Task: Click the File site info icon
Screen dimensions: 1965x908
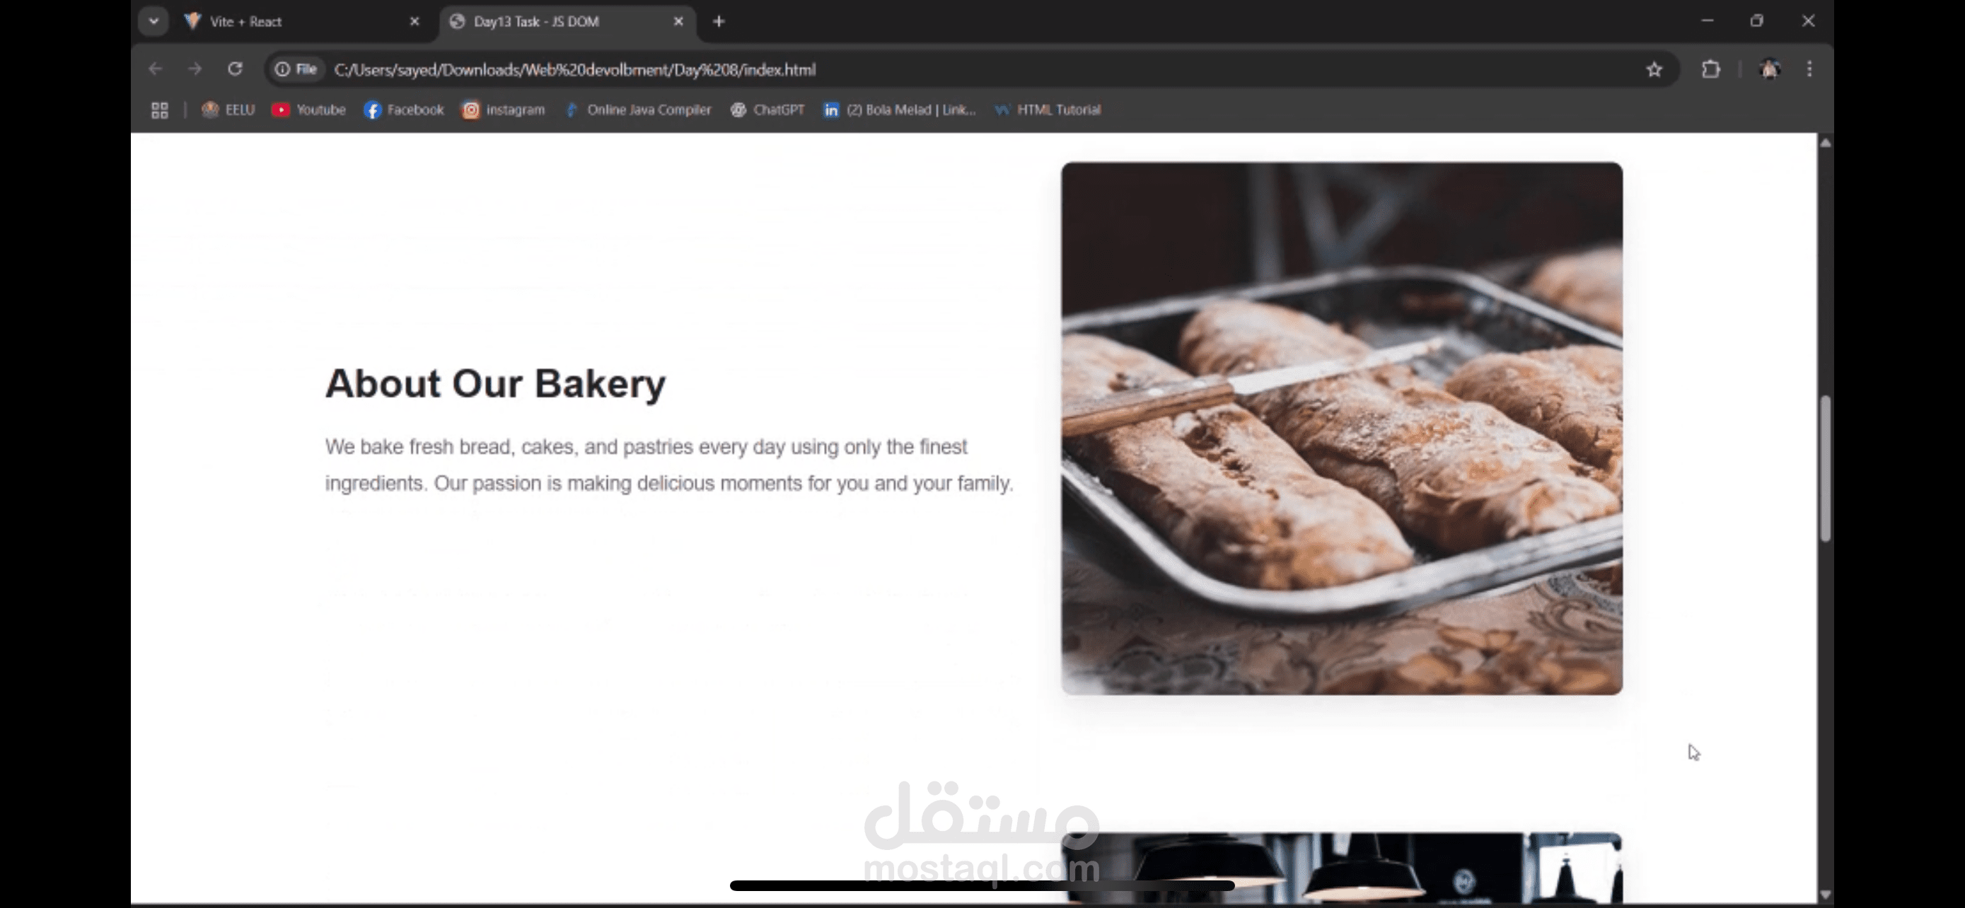Action: coord(296,69)
